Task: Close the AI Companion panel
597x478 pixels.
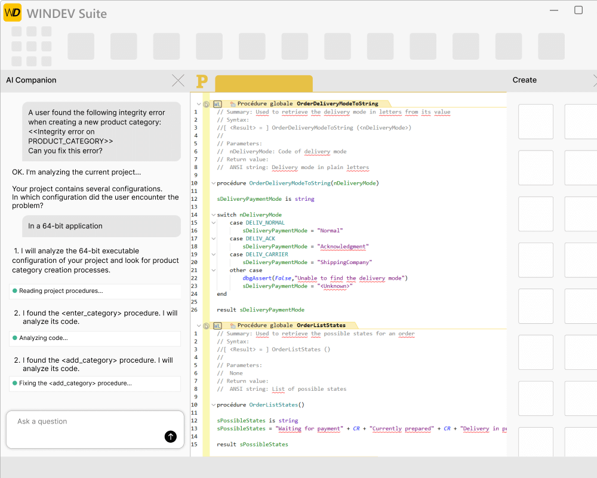Action: [178, 81]
